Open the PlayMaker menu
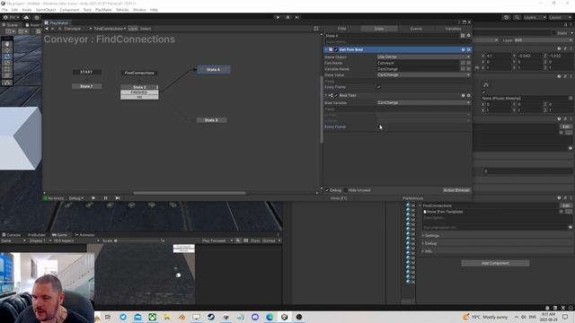Viewport: 575px width, 323px height. [x=103, y=10]
